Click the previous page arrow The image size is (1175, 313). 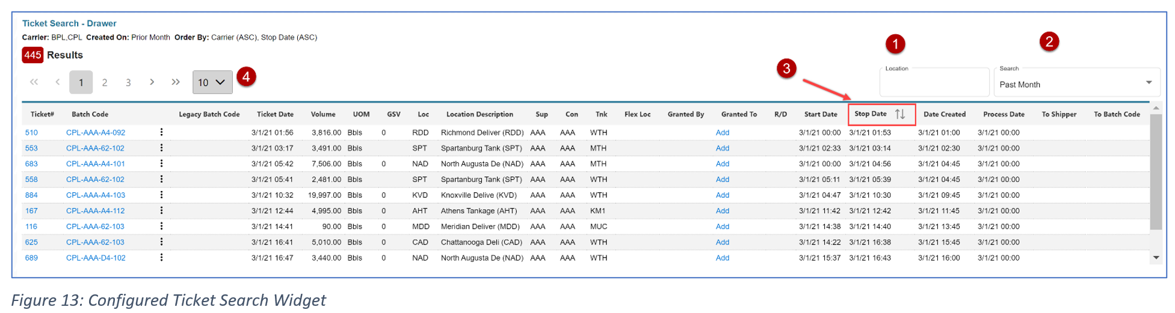pyautogui.click(x=58, y=82)
